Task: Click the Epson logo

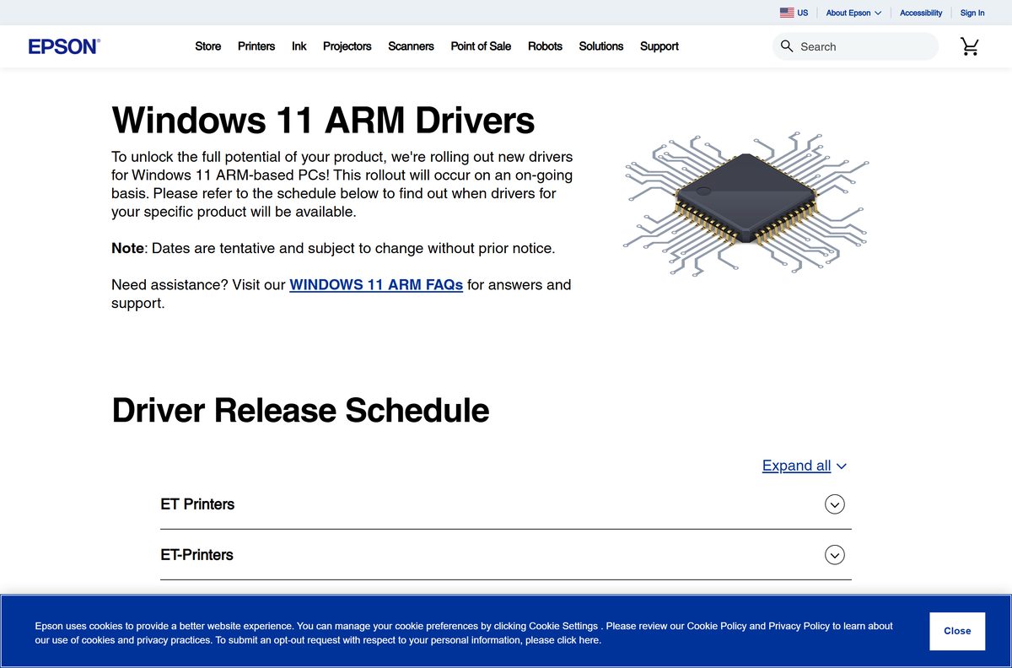Action: [64, 46]
